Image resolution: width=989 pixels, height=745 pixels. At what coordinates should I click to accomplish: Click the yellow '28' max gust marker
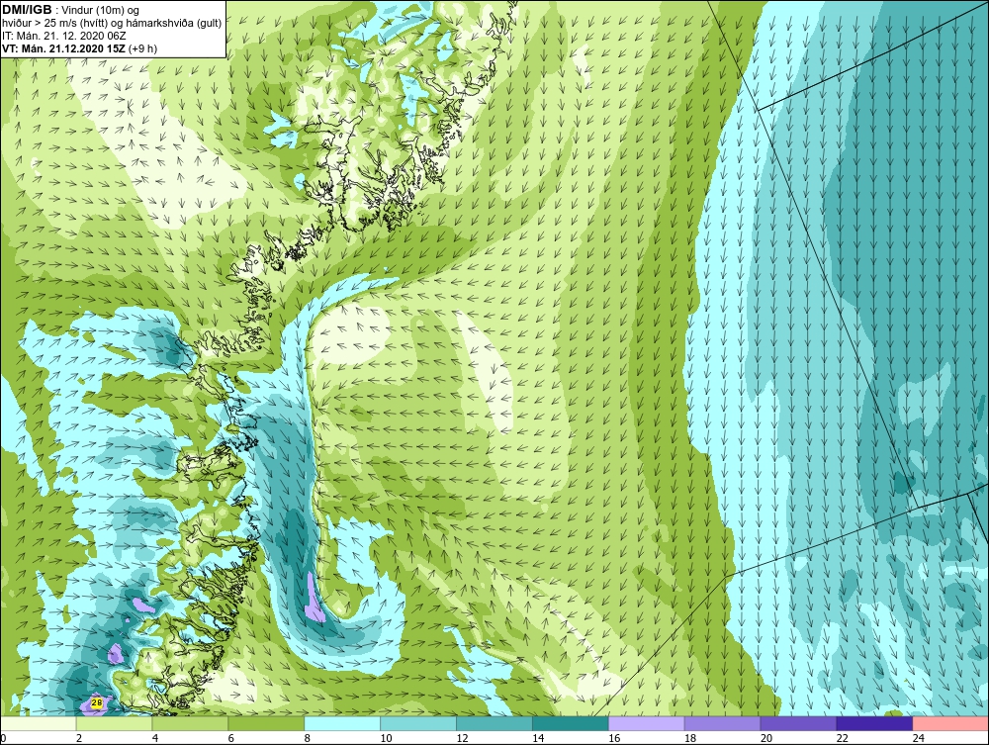click(x=97, y=702)
